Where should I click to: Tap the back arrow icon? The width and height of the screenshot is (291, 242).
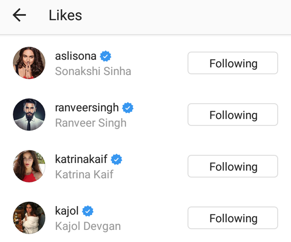tap(19, 15)
